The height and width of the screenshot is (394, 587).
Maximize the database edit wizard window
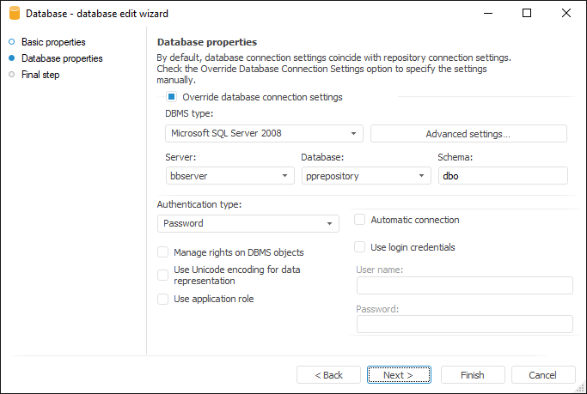pos(527,14)
